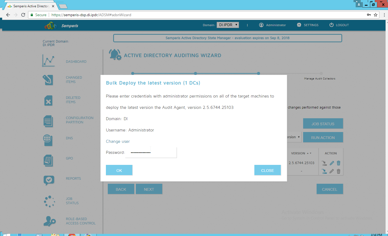Screen dimensions: 388x236
Task: Click blue deploy arrow icon in second row
Action: pyautogui.click(x=324, y=171)
